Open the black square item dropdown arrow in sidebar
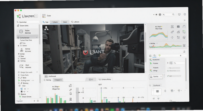The width and height of the screenshot is (203, 111). tap(28, 92)
